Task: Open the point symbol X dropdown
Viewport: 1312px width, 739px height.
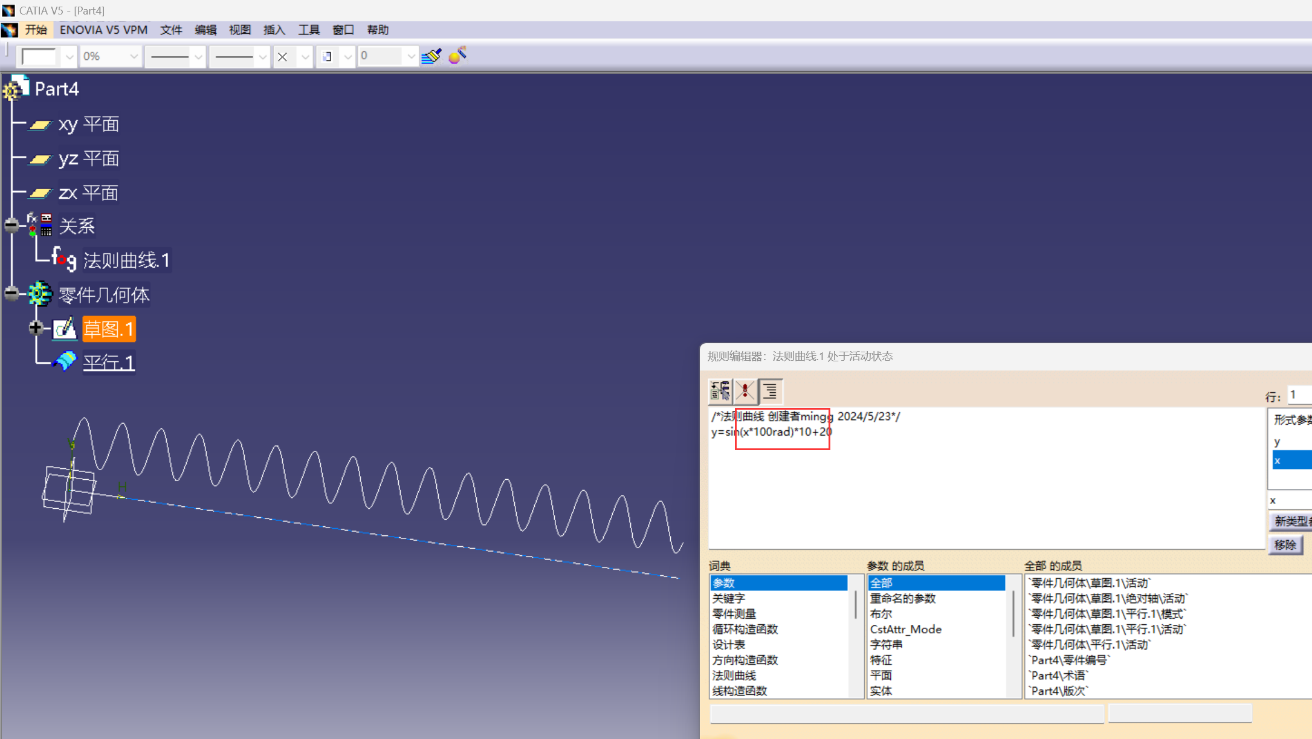Action: click(x=305, y=57)
